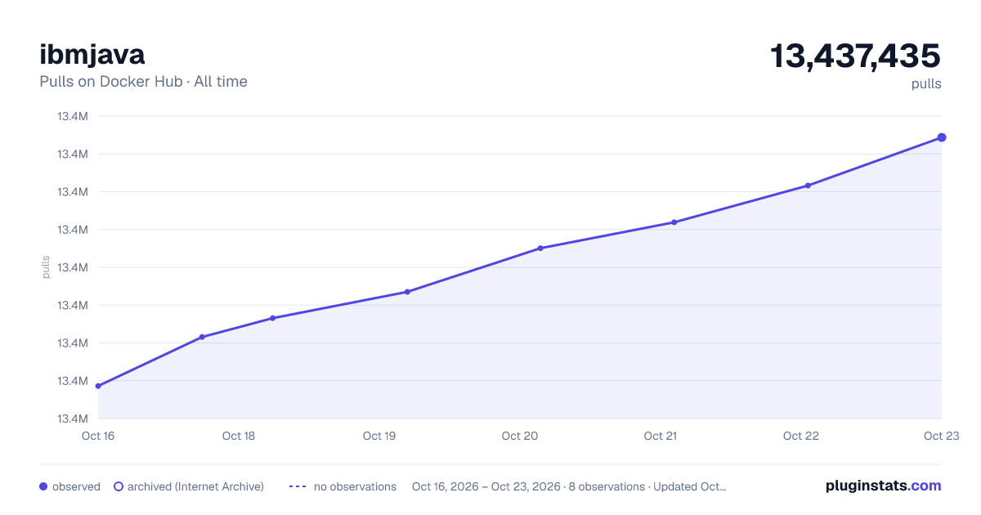
Task: Click the archived (Internet Archive) legend circle icon
Action: [x=119, y=486]
